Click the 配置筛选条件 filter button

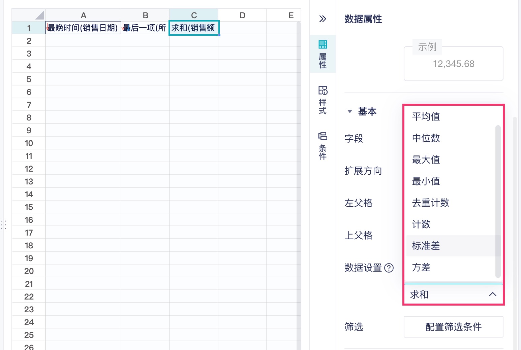[453, 327]
